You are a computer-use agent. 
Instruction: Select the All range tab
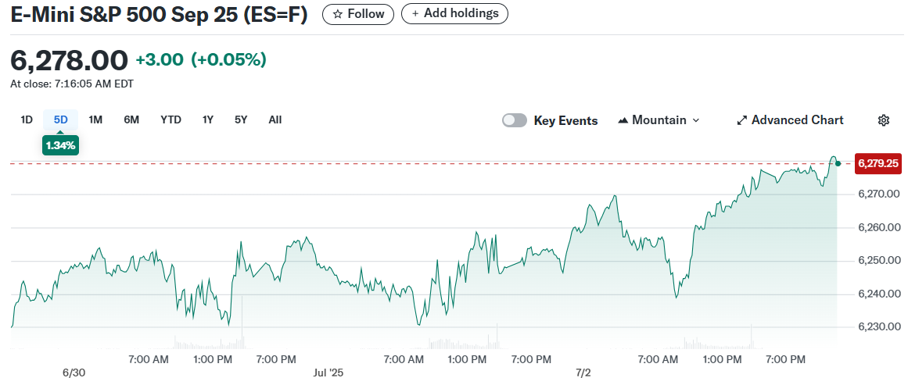click(275, 120)
